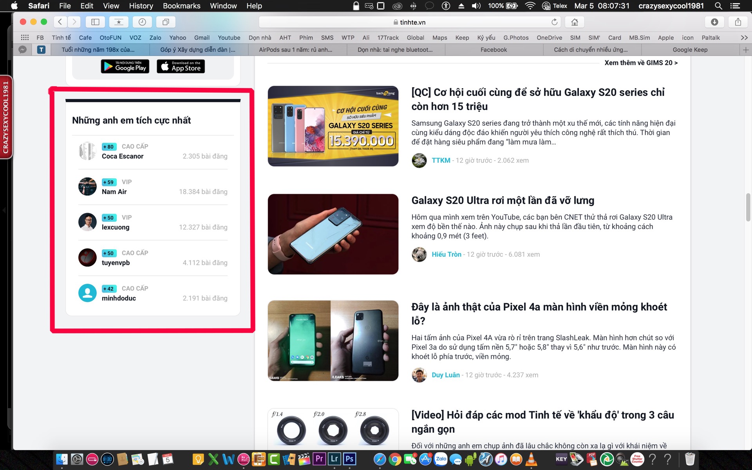Switch to the 'AirPods sau 1 năm' tab
752x470 pixels.
point(297,50)
